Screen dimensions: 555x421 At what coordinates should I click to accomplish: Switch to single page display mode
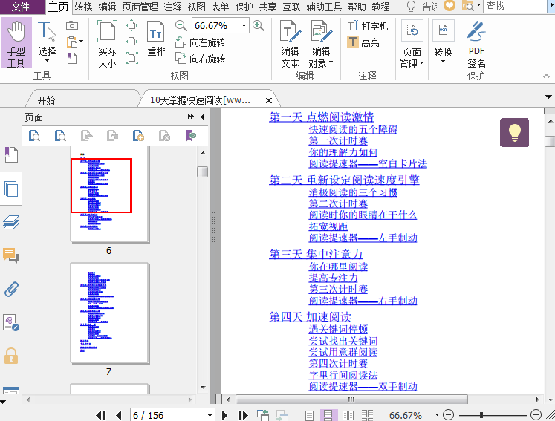[x=310, y=415]
